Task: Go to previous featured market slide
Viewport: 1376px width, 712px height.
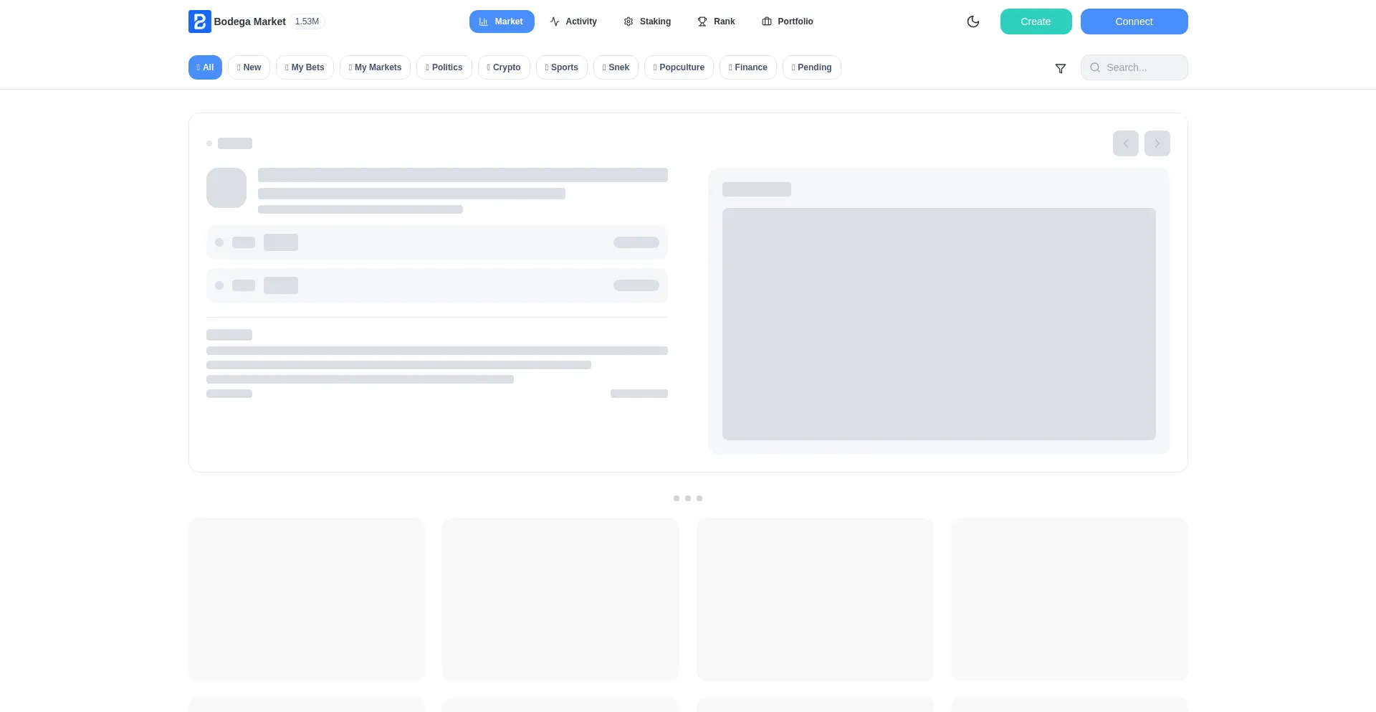Action: click(x=1125, y=143)
